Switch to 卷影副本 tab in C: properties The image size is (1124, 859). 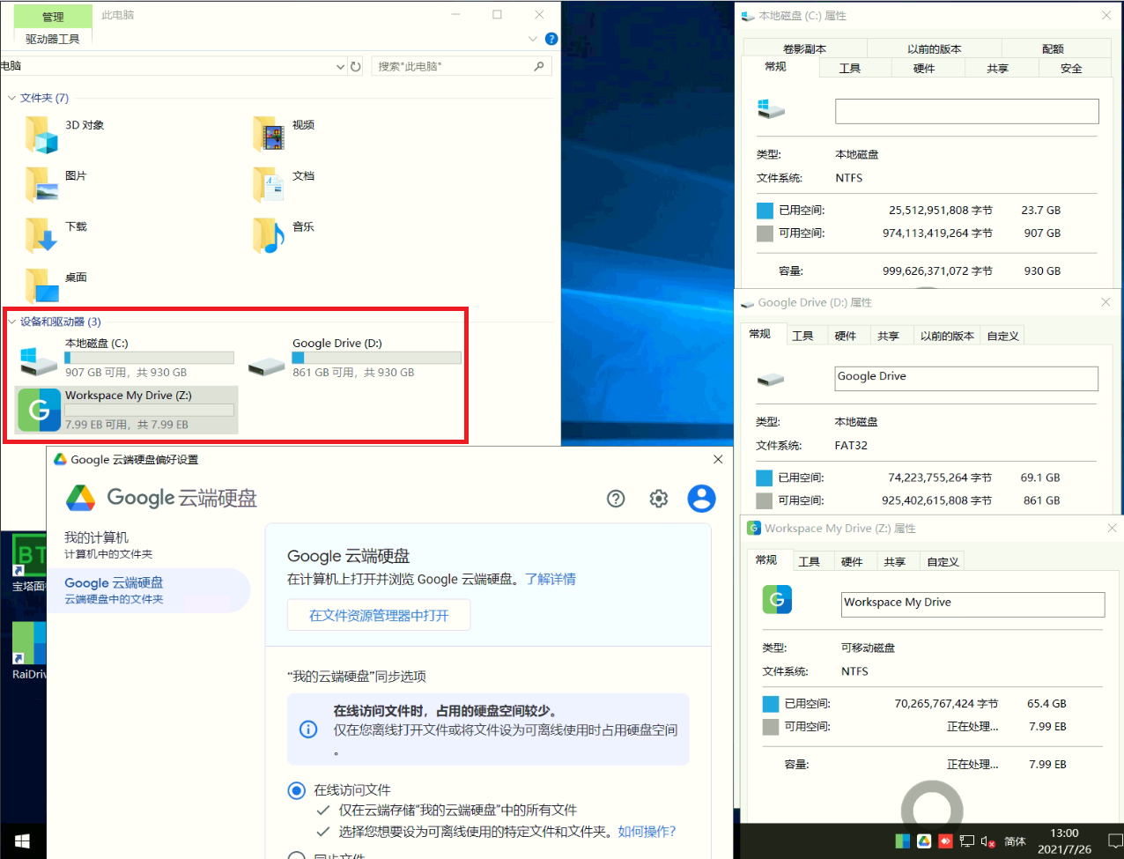[x=804, y=48]
